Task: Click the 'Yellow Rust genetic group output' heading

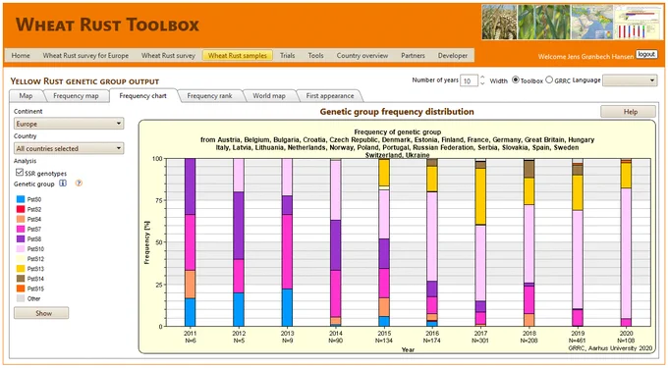Action: click(84, 81)
